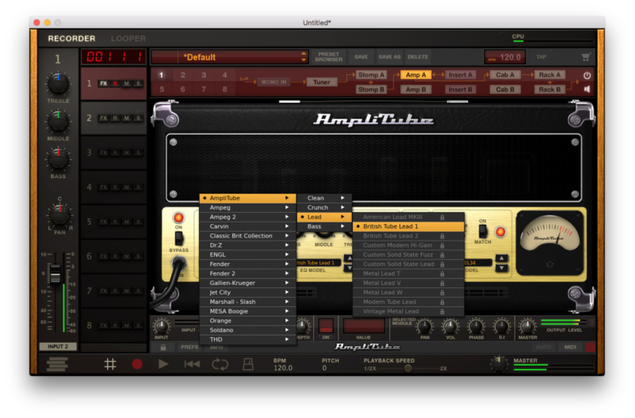This screenshot has height=418, width=635.
Task: Adjust the BASS knob
Action: pos(59,159)
